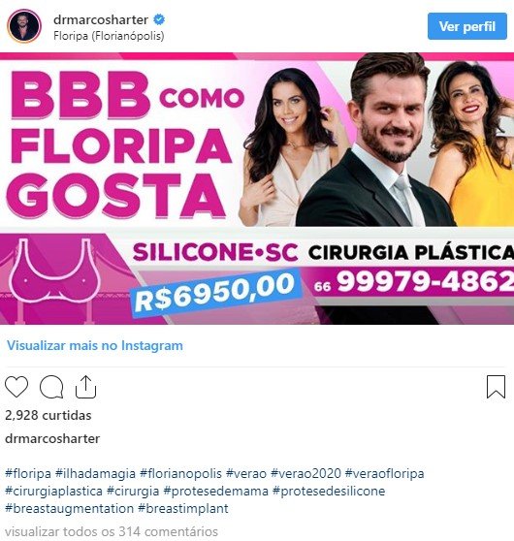
Task: Open the #floripa hashtag
Action: (x=28, y=473)
